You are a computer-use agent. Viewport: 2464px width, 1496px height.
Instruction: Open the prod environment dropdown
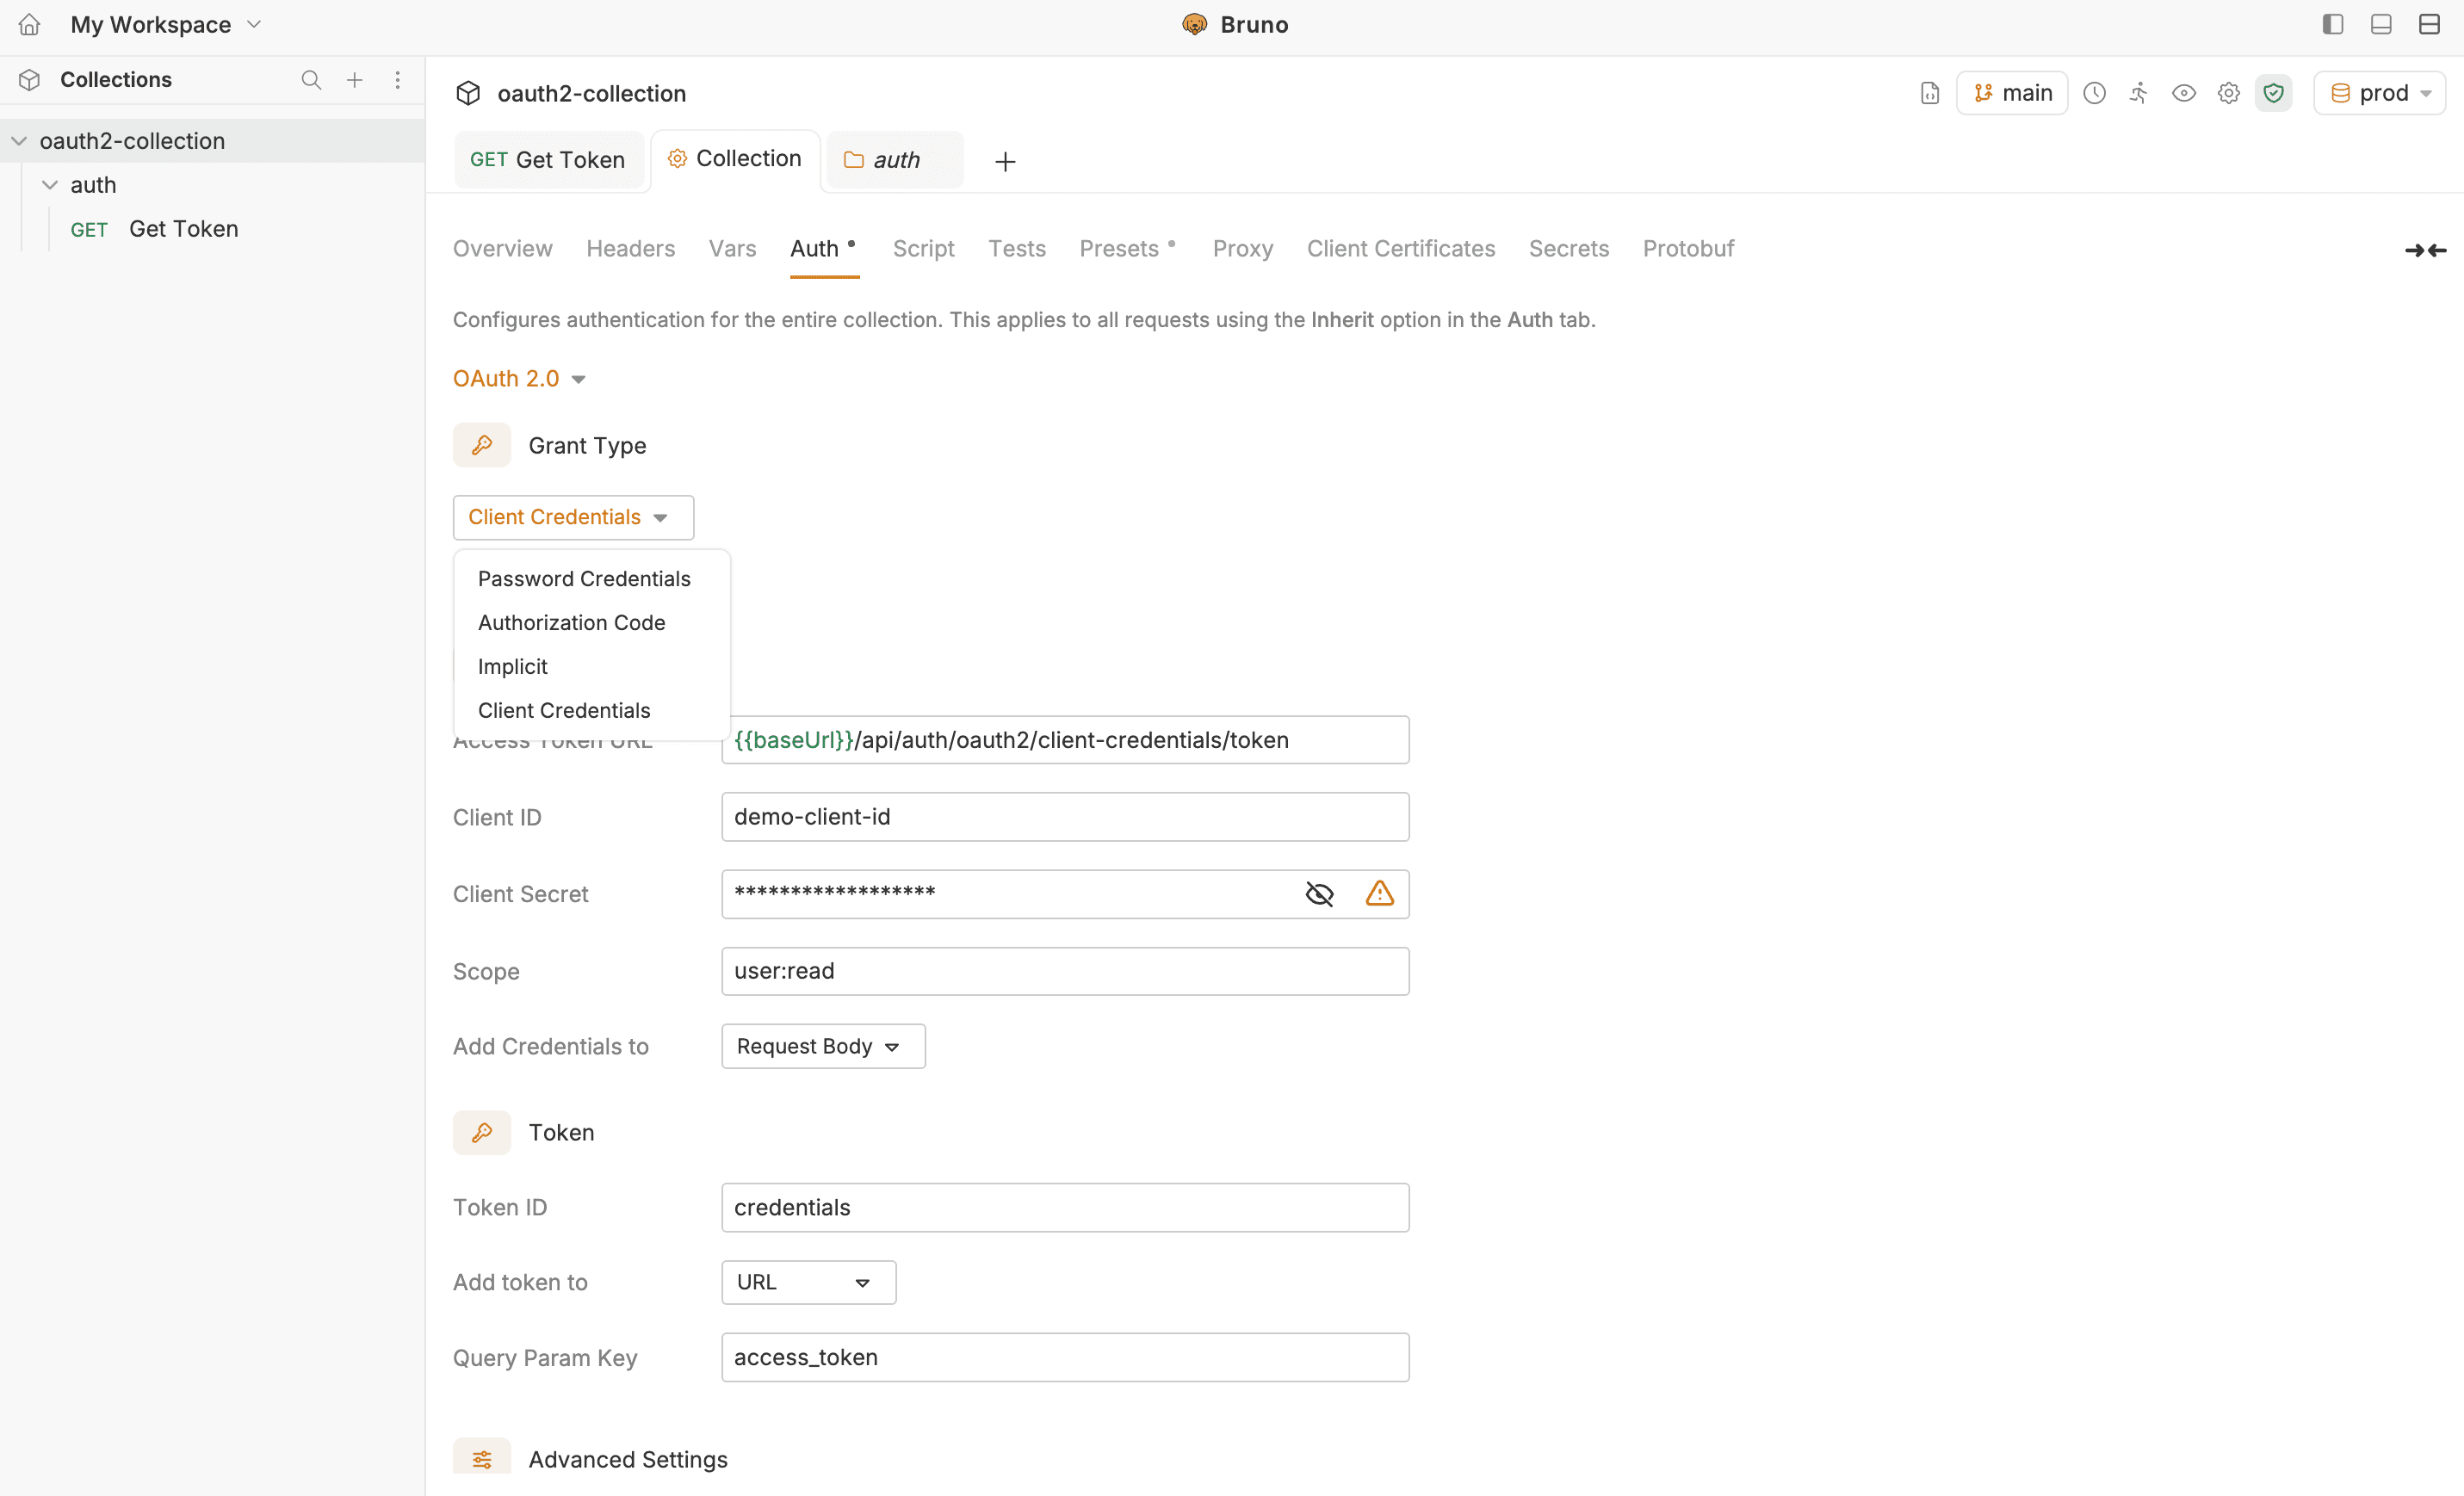(x=2380, y=92)
